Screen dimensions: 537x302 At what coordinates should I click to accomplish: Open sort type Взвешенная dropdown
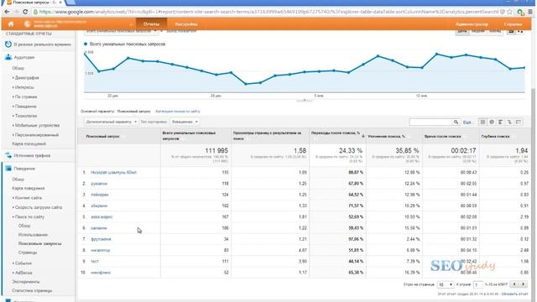click(x=185, y=122)
